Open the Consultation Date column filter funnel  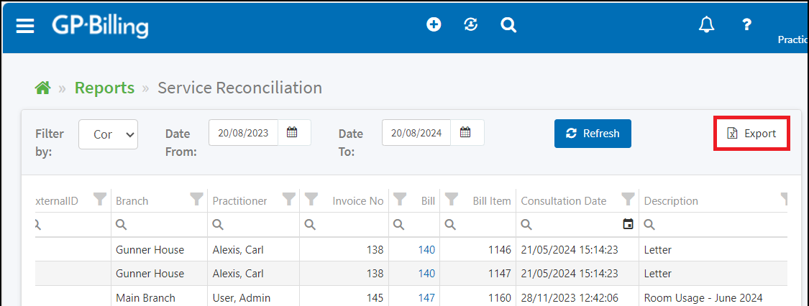point(627,200)
